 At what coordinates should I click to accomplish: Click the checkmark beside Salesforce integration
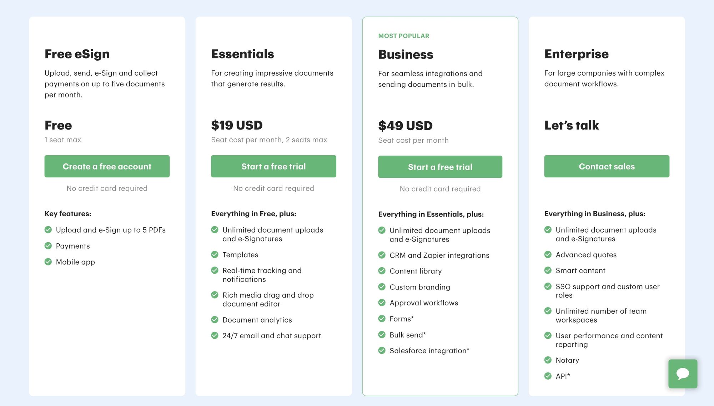coord(381,350)
